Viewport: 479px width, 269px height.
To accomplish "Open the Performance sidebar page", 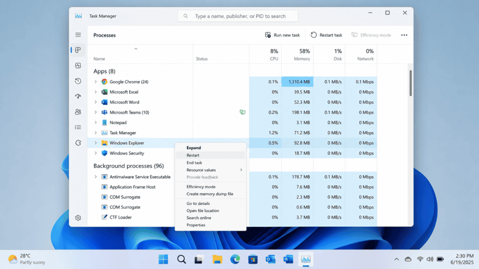I will click(78, 65).
